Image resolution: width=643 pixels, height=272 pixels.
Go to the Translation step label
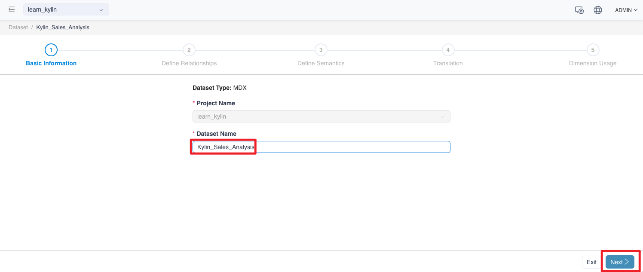click(448, 63)
